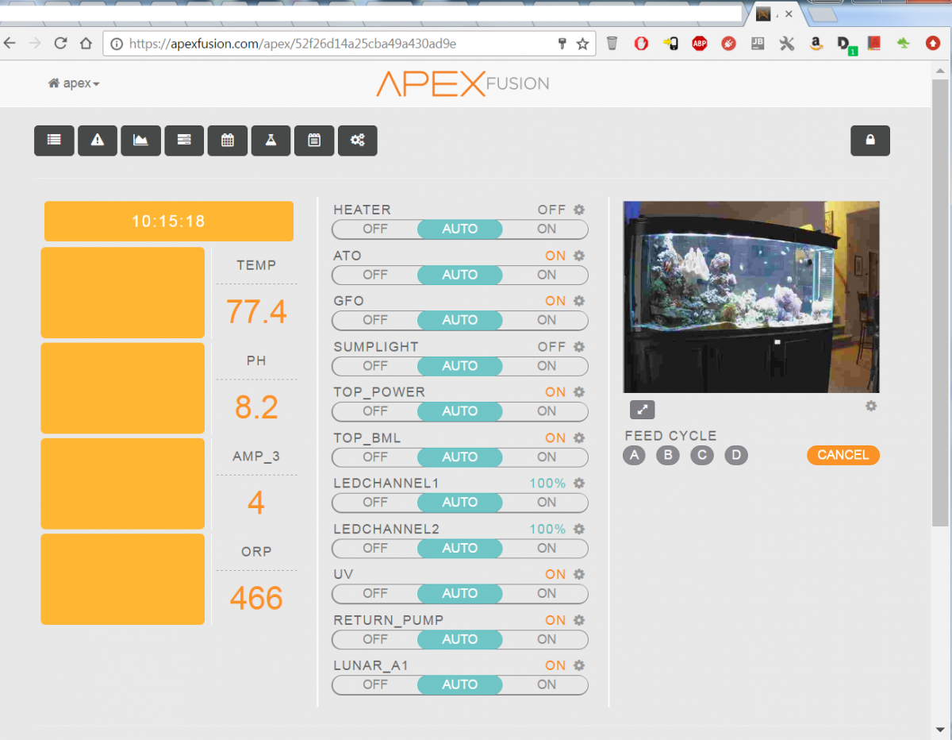
Task: Click the saved password key icon
Action: click(x=562, y=44)
